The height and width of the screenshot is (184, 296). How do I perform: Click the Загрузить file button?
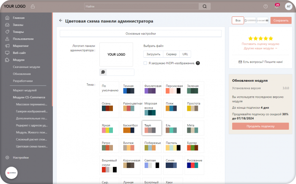153,54
